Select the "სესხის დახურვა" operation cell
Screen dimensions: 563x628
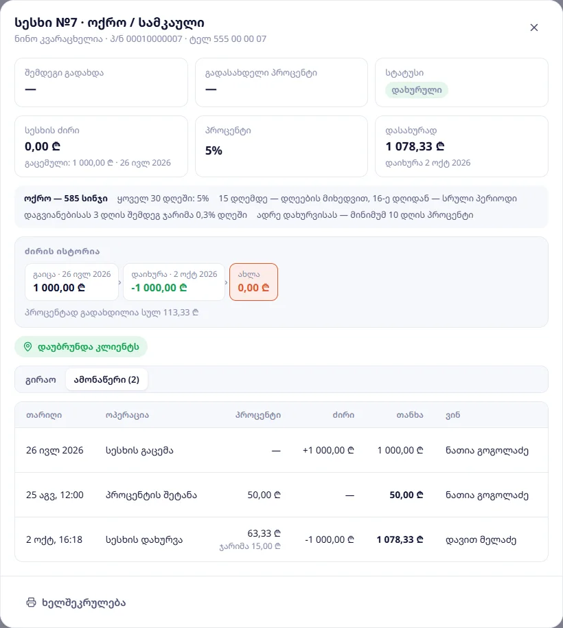click(144, 539)
